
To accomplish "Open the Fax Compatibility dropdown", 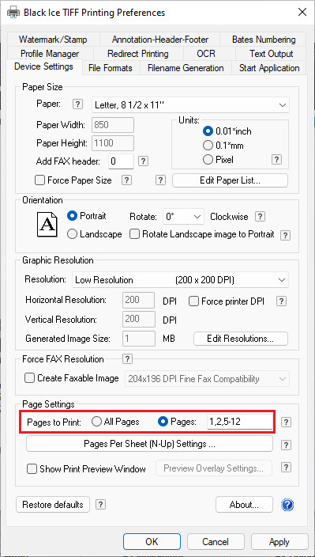I will coord(207,379).
